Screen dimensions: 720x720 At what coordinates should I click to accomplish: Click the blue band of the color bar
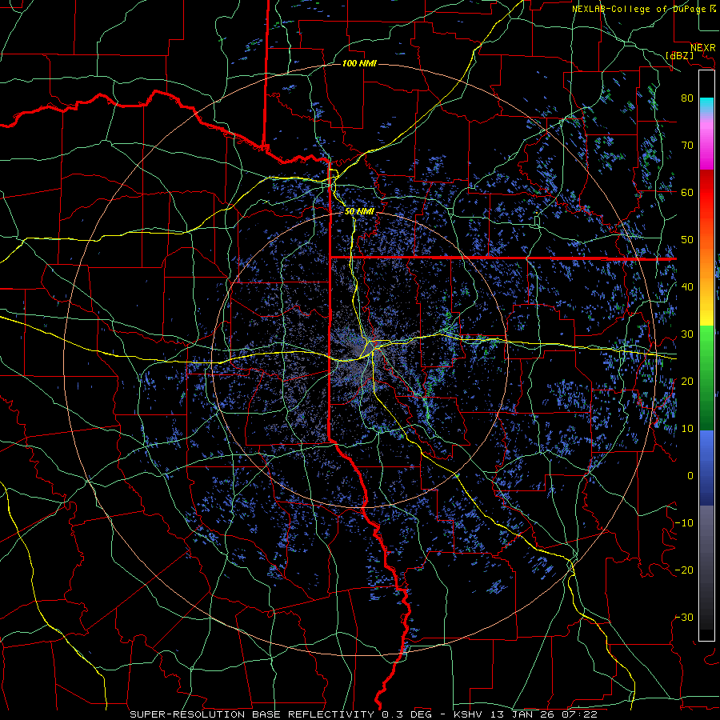click(706, 468)
